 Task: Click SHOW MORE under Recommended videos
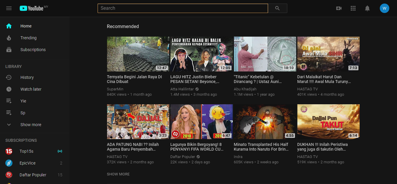coord(118,174)
